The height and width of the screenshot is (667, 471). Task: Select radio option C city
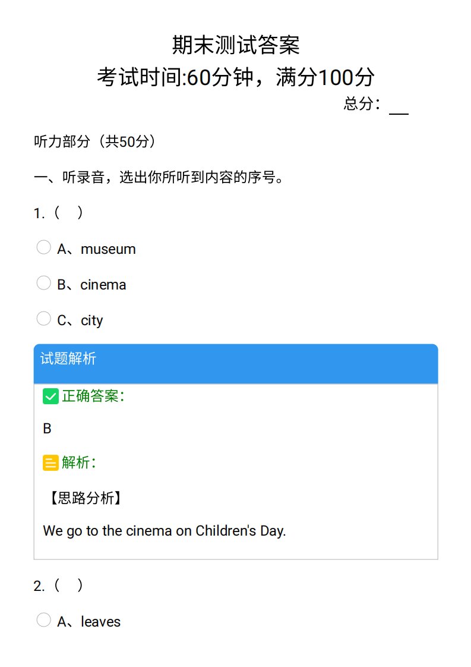pyautogui.click(x=43, y=319)
